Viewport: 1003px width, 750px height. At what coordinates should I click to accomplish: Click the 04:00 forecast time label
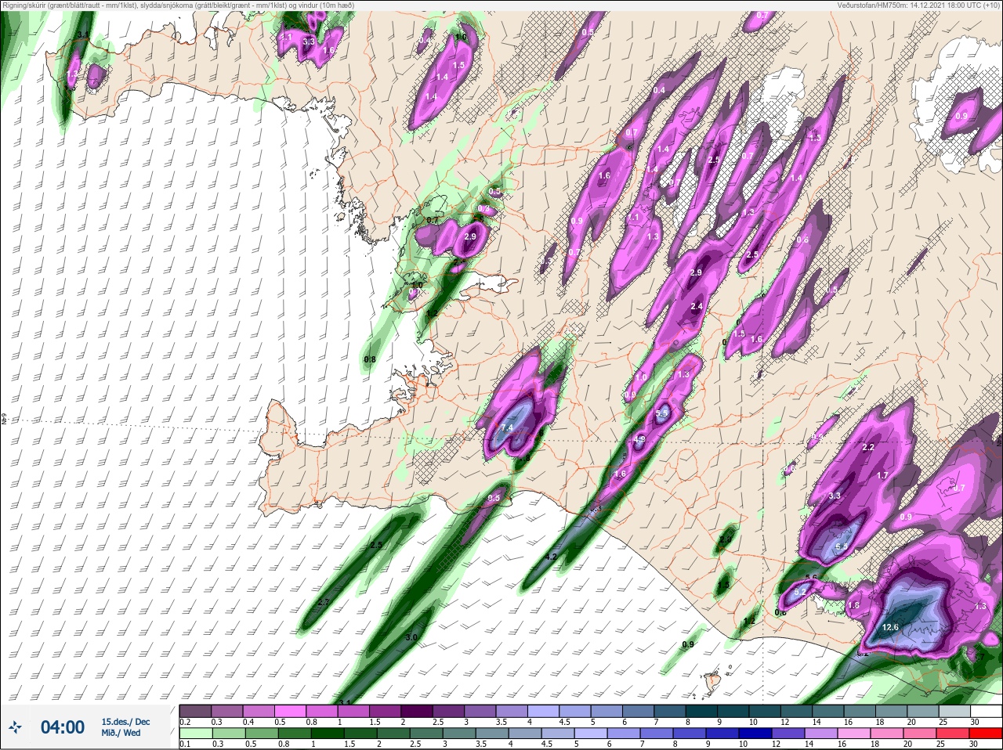[63, 727]
